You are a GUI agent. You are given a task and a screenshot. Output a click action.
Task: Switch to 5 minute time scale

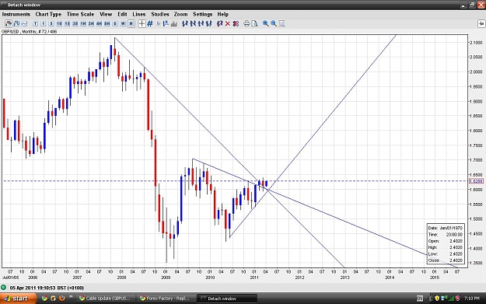[x=51, y=23]
